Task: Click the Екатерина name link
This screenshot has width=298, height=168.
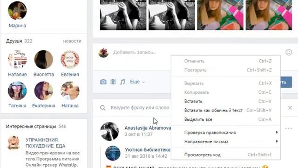Action: tap(44, 106)
